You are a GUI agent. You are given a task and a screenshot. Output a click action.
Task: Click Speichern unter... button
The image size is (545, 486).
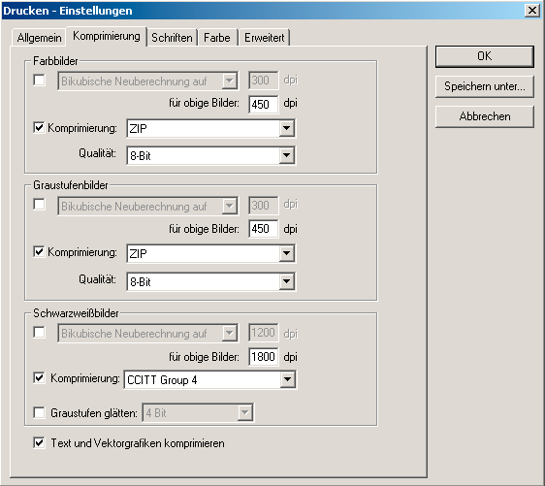pos(485,86)
